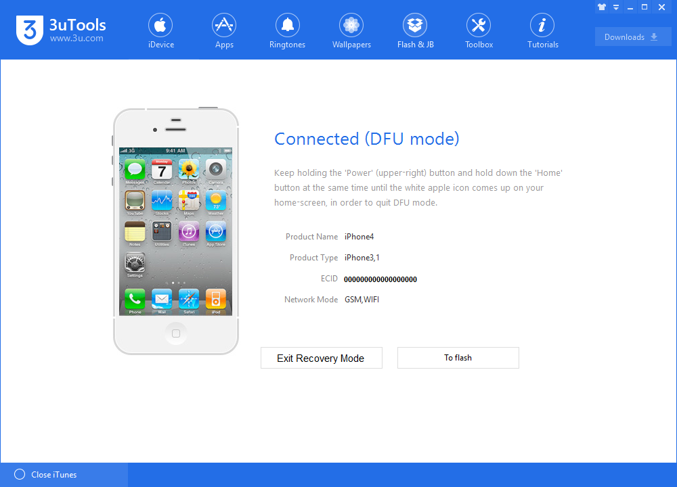The height and width of the screenshot is (487, 677).
Task: Click the Network Mode label
Action: tap(311, 300)
